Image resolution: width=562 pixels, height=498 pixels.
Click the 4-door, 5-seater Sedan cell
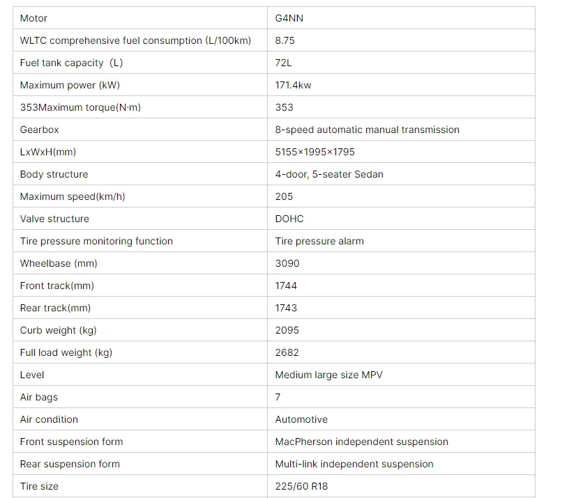pyautogui.click(x=329, y=174)
